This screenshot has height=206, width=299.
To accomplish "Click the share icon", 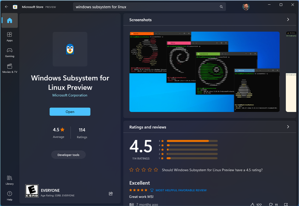I will click(x=111, y=193).
